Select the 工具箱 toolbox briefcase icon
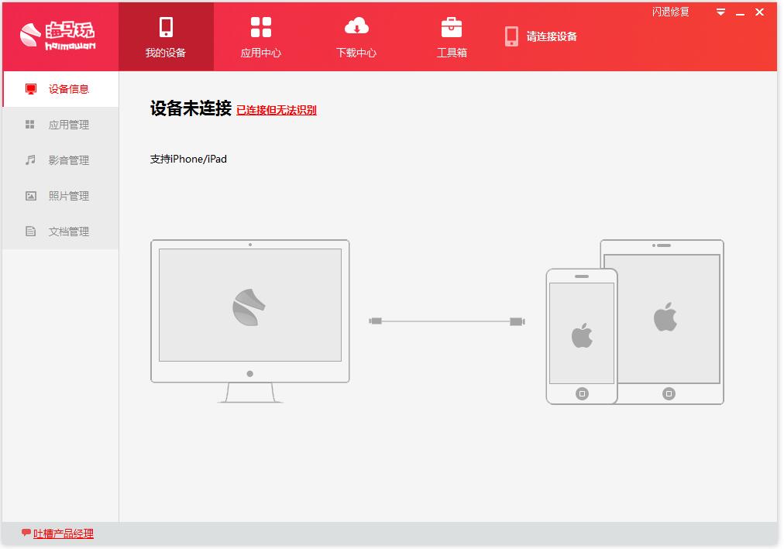This screenshot has width=784, height=549. [x=452, y=28]
